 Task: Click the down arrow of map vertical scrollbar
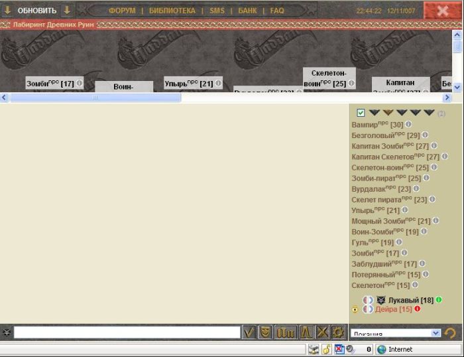coord(457,88)
